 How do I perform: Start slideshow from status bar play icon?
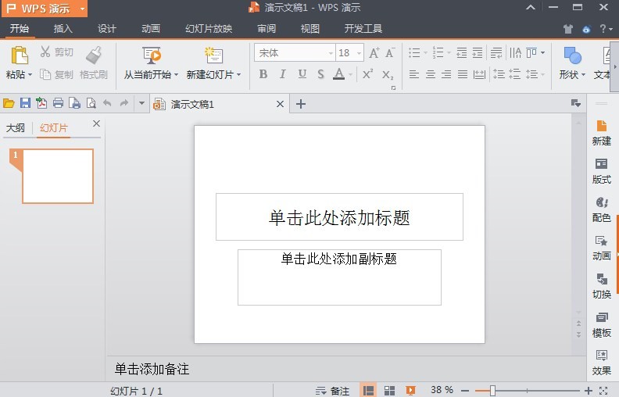coord(411,390)
